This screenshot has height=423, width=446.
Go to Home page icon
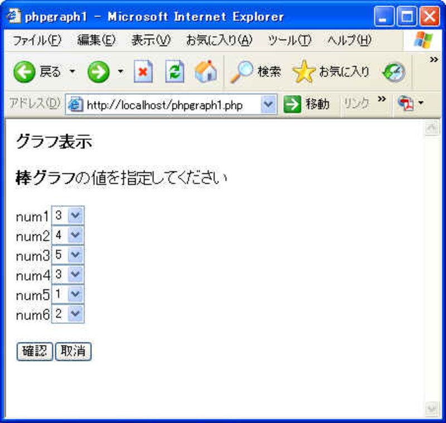206,71
